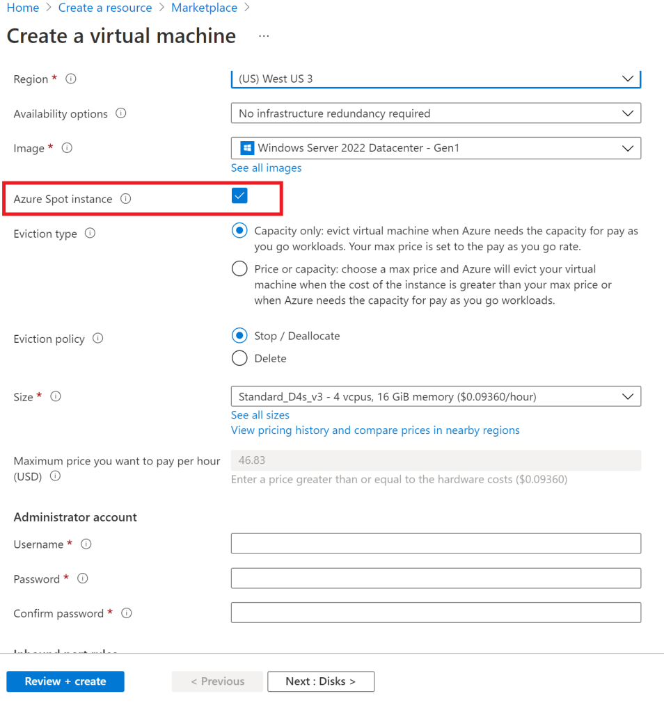Click the Password input field
Viewport: 664px width, 712px height.
click(436, 578)
